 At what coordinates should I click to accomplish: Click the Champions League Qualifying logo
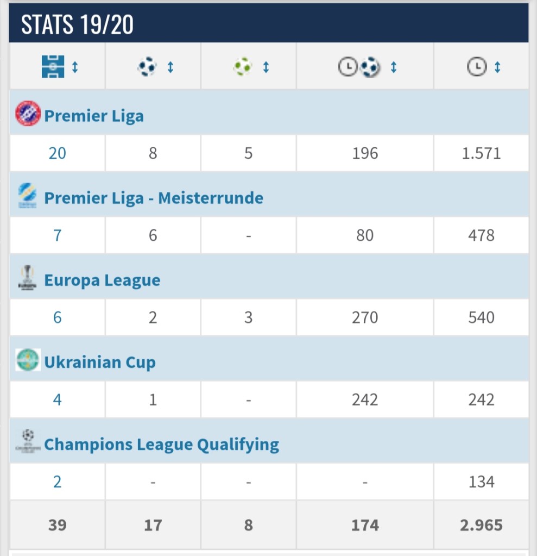[x=28, y=441]
